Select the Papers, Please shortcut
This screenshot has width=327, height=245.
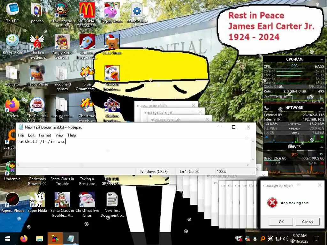coord(12,202)
